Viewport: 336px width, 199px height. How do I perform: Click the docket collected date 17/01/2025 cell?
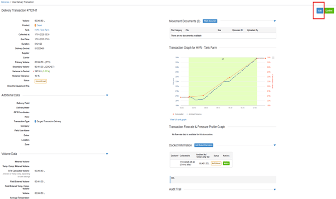(x=187, y=163)
